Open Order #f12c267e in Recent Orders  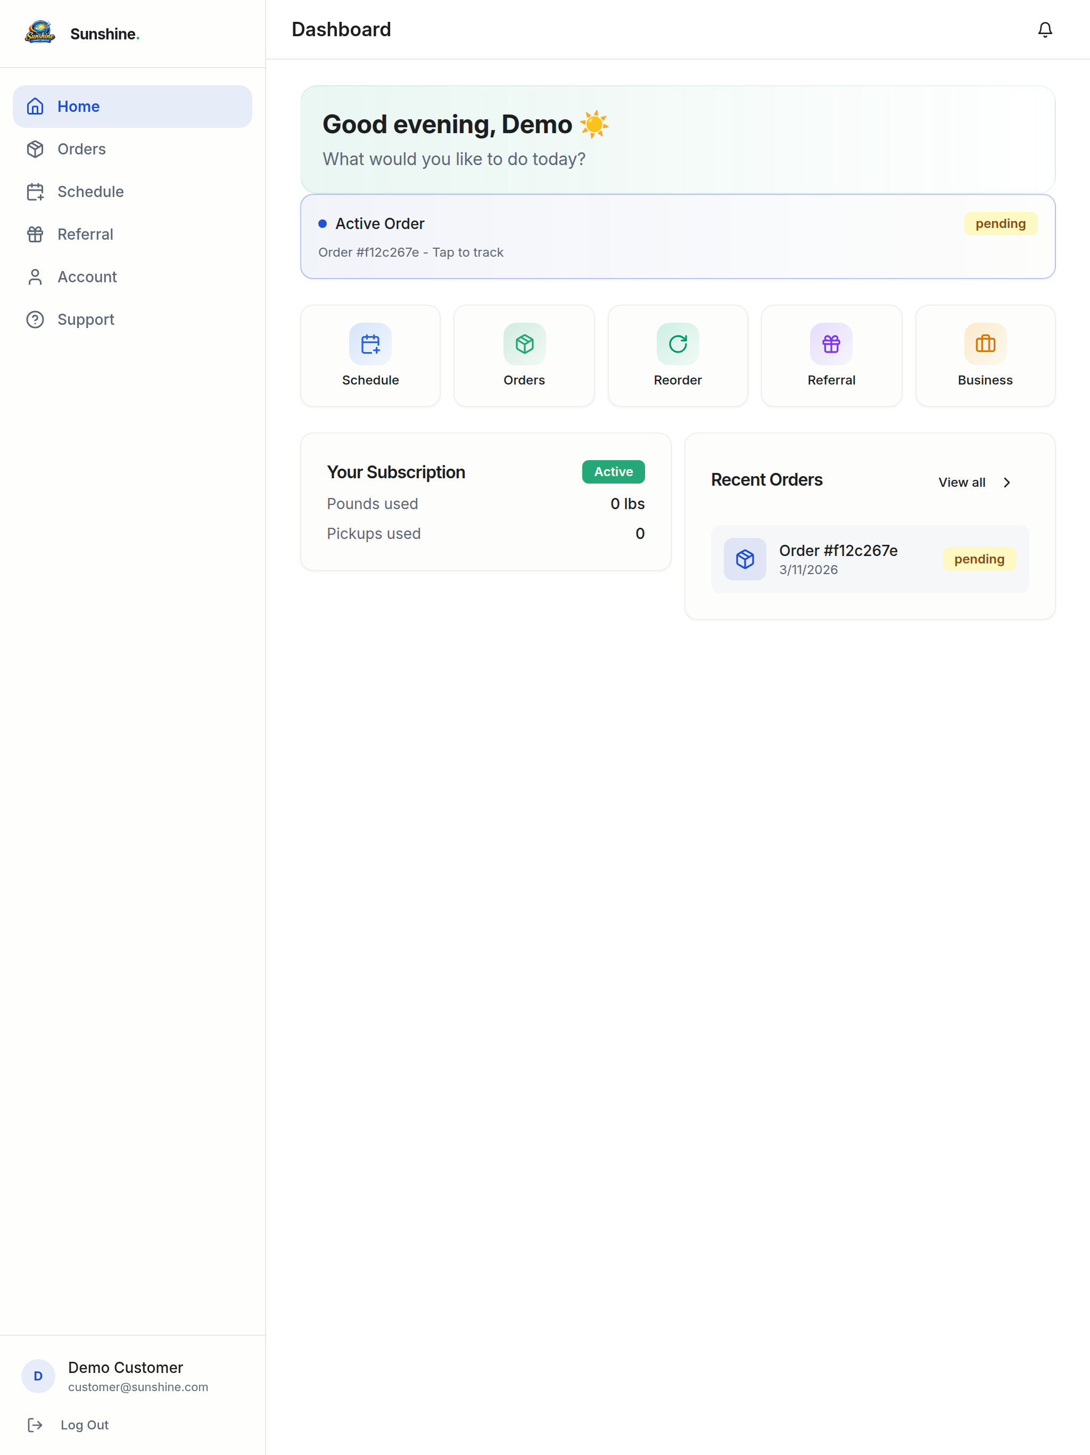tap(870, 559)
